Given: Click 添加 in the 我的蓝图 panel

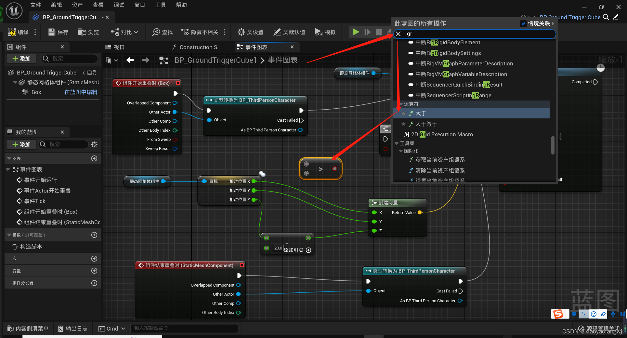Looking at the screenshot, I should click(x=21, y=144).
